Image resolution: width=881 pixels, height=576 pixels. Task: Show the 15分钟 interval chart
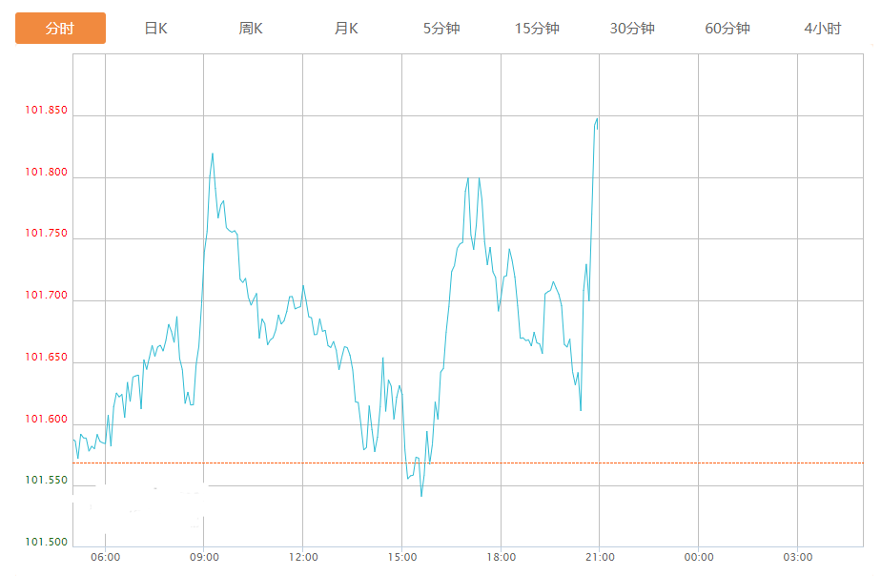click(x=537, y=29)
